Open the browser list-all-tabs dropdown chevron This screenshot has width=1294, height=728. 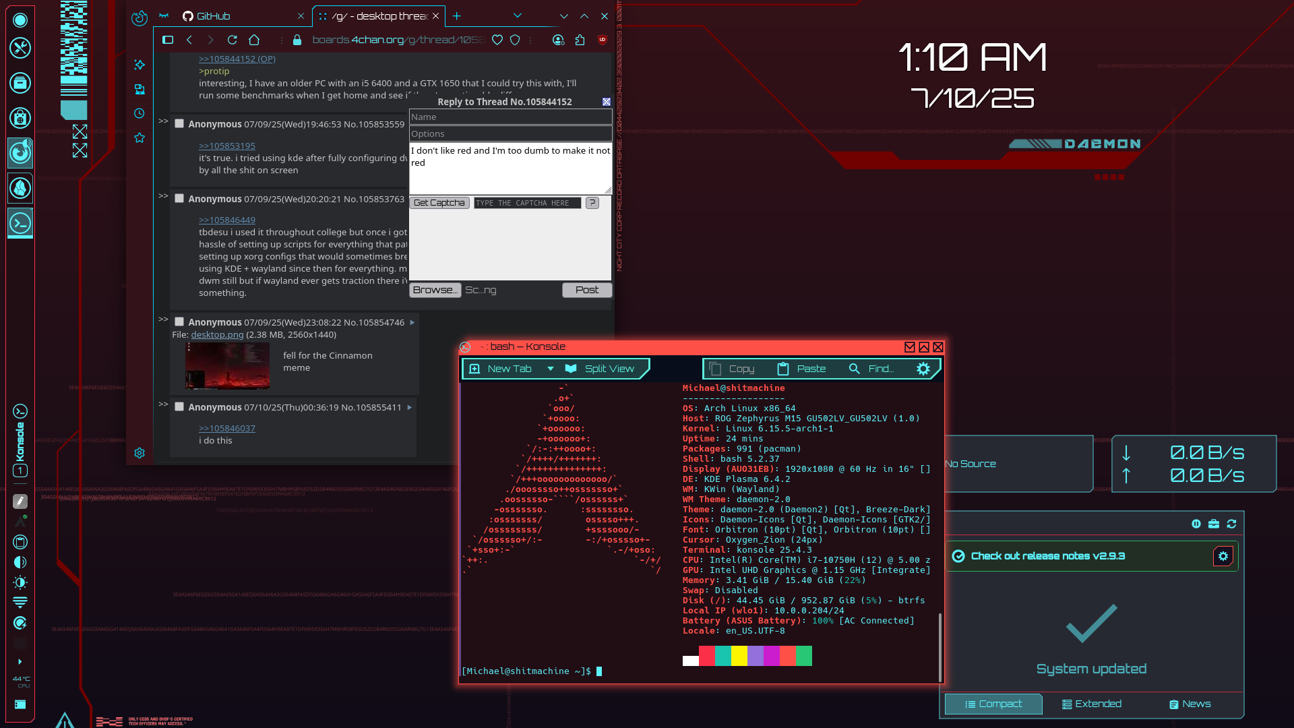pos(518,16)
